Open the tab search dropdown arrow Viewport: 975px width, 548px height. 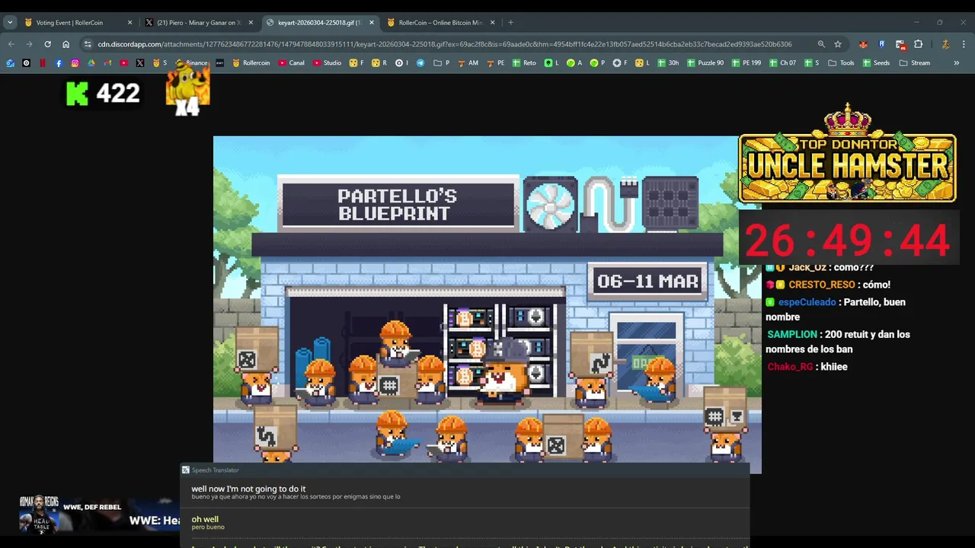(10, 23)
